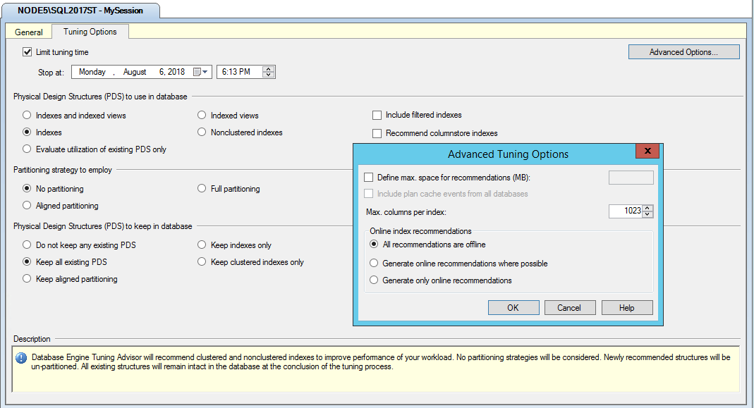Screen dimensions: 754x408
Task: Close the Advanced Tuning Options dialog
Action: pos(647,151)
